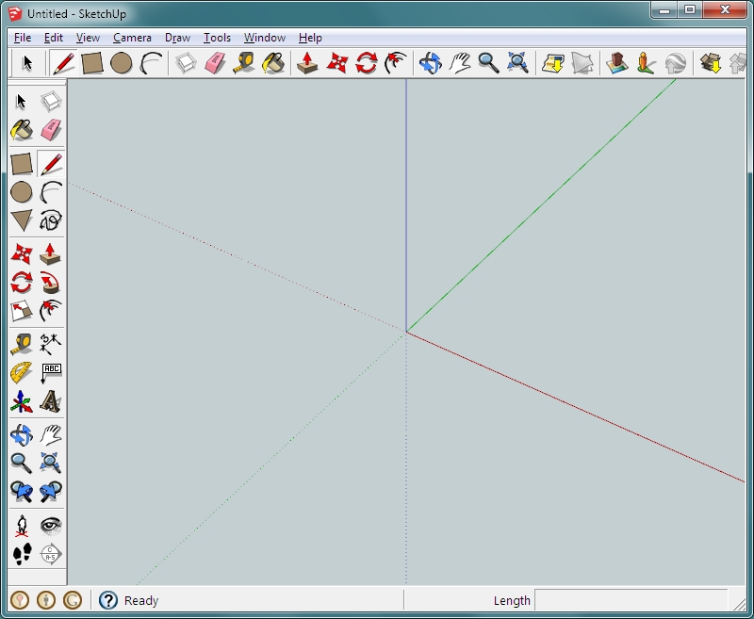Select the Zoom magnifier in the horizontal toolbar
Image resolution: width=754 pixels, height=619 pixels.
pyautogui.click(x=488, y=63)
